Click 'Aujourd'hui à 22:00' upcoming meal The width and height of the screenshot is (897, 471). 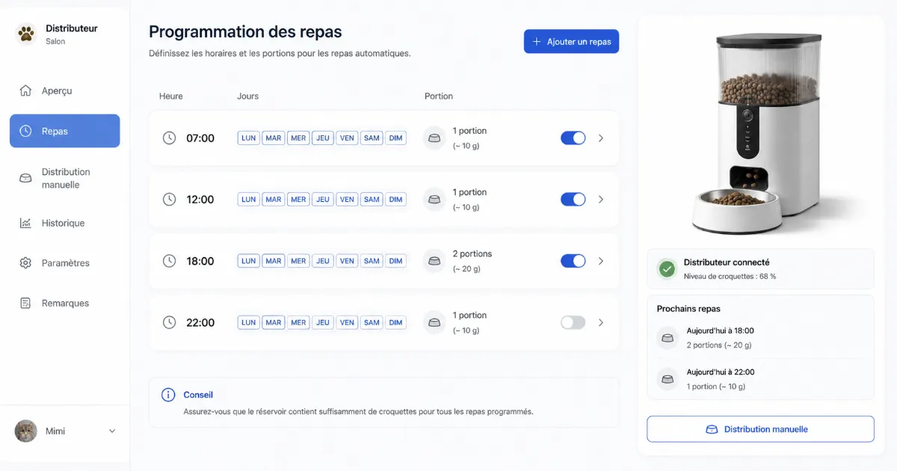click(721, 372)
